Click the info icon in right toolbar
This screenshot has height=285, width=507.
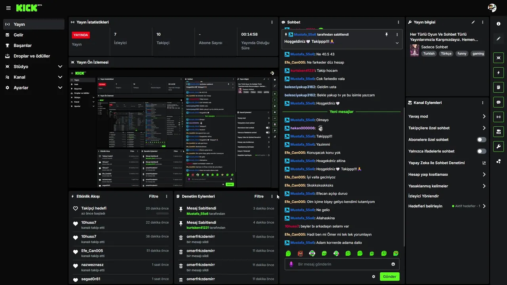coord(498,24)
